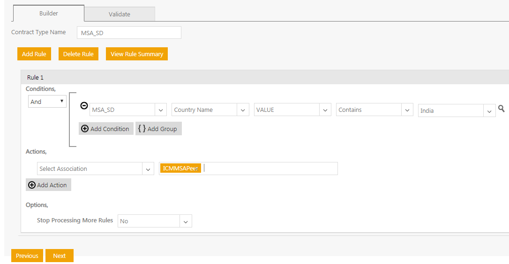Add a condition group with the braces button

pos(158,129)
